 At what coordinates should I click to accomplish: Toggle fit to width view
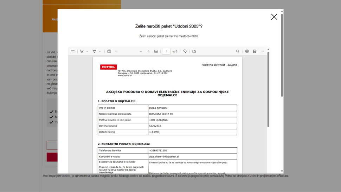click(x=156, y=51)
